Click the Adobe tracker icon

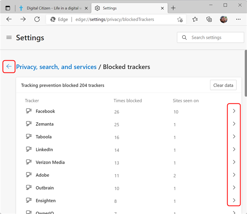click(29, 175)
